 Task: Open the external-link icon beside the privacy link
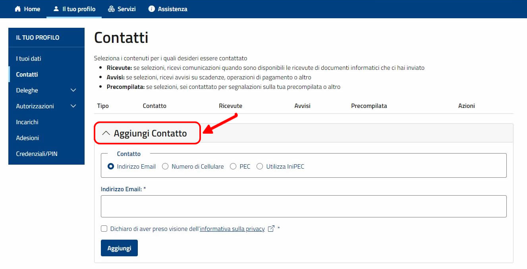pos(271,229)
